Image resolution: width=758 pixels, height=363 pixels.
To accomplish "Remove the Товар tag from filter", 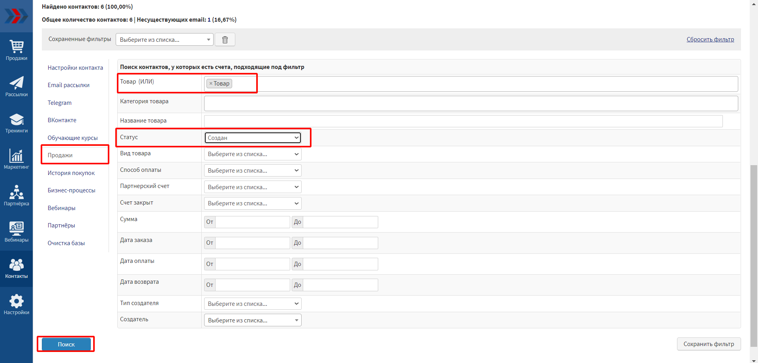I will pyautogui.click(x=211, y=84).
